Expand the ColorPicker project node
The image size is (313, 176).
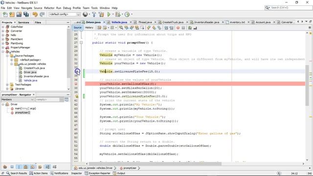[3, 27]
